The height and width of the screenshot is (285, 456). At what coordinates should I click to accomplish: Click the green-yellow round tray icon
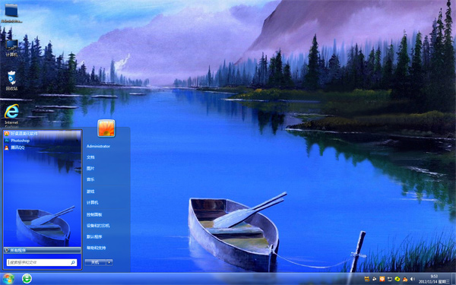click(x=397, y=279)
